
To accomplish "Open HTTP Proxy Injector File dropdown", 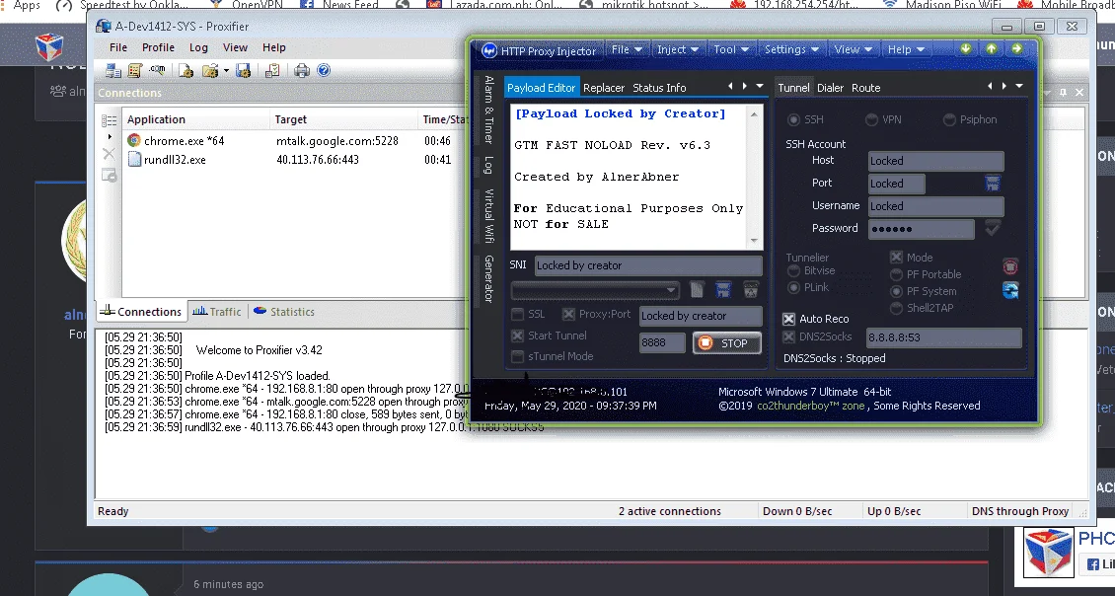I will (x=627, y=49).
